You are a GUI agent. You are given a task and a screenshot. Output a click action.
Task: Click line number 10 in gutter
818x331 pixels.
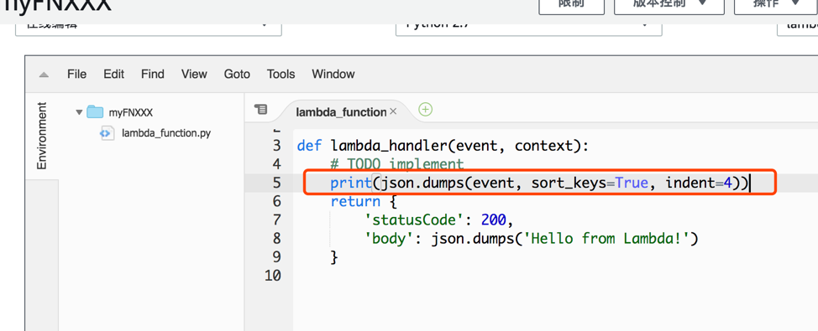point(273,276)
